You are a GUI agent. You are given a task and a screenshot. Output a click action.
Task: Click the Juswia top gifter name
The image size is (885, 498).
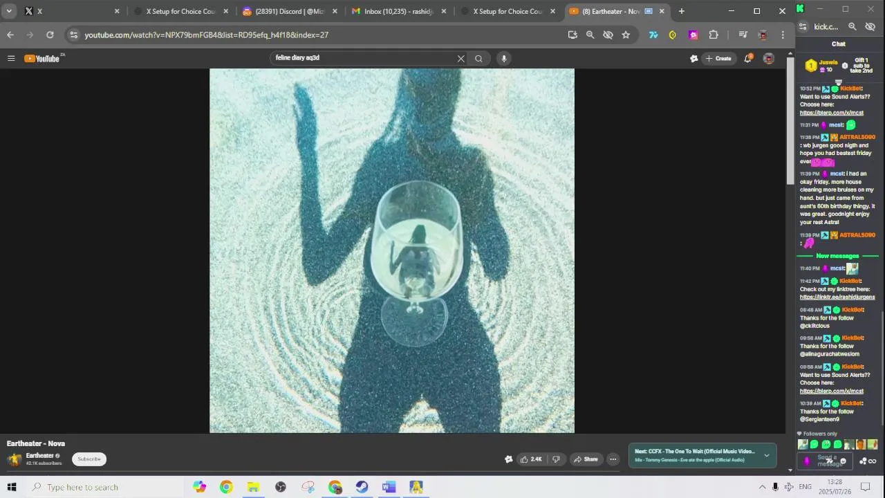coord(828,62)
